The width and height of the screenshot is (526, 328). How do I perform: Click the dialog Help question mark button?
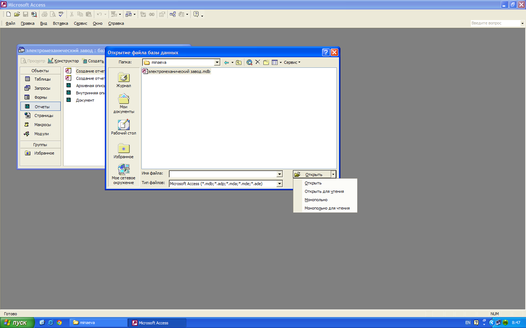(x=326, y=52)
